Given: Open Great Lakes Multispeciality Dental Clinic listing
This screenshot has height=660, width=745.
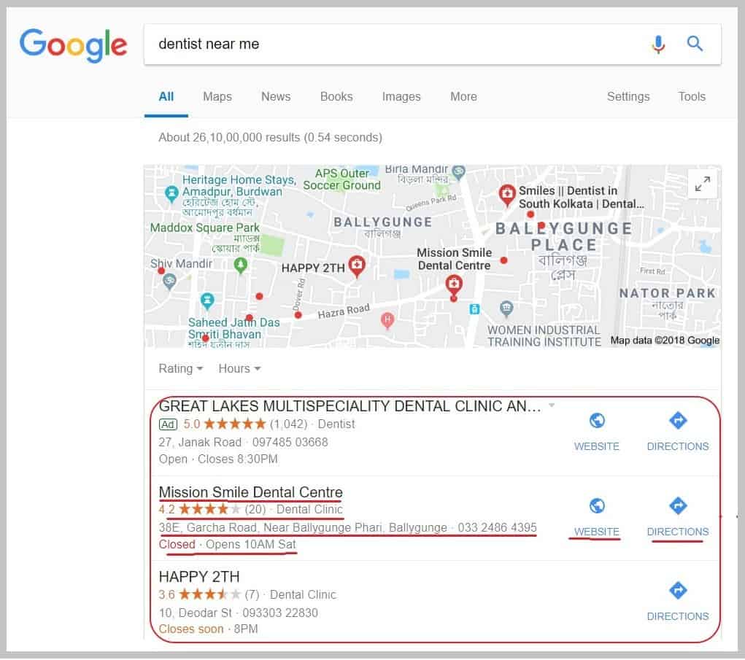Looking at the screenshot, I should tap(350, 406).
